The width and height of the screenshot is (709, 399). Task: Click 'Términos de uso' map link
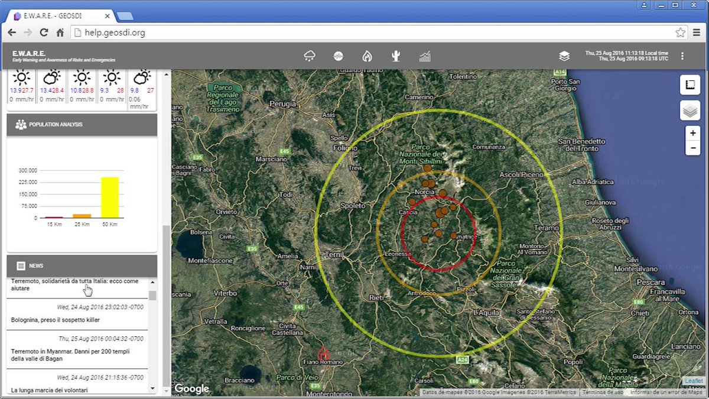pyautogui.click(x=602, y=392)
